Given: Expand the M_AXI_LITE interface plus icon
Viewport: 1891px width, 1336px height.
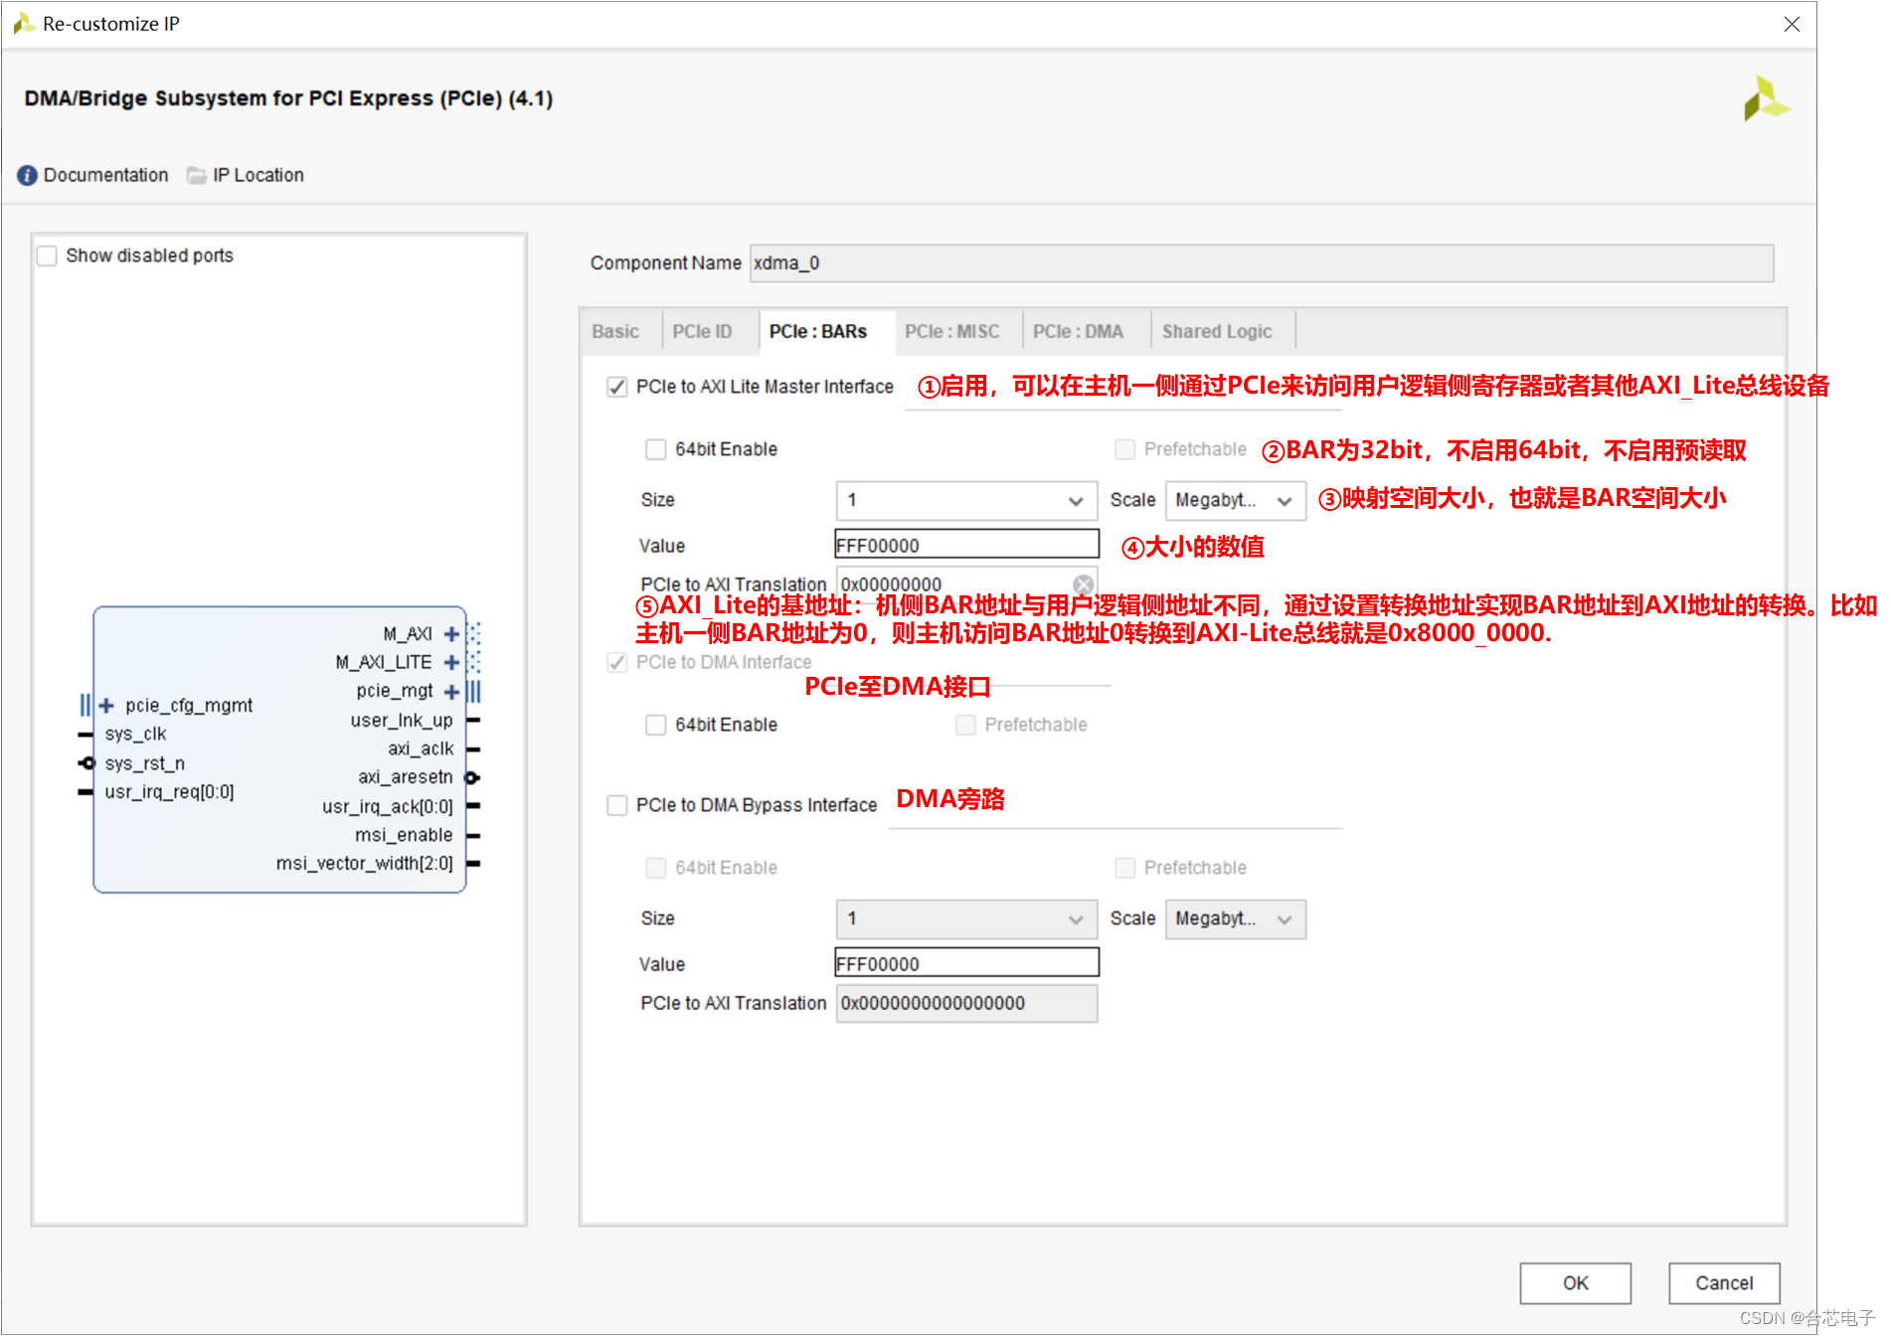Looking at the screenshot, I should pyautogui.click(x=451, y=662).
